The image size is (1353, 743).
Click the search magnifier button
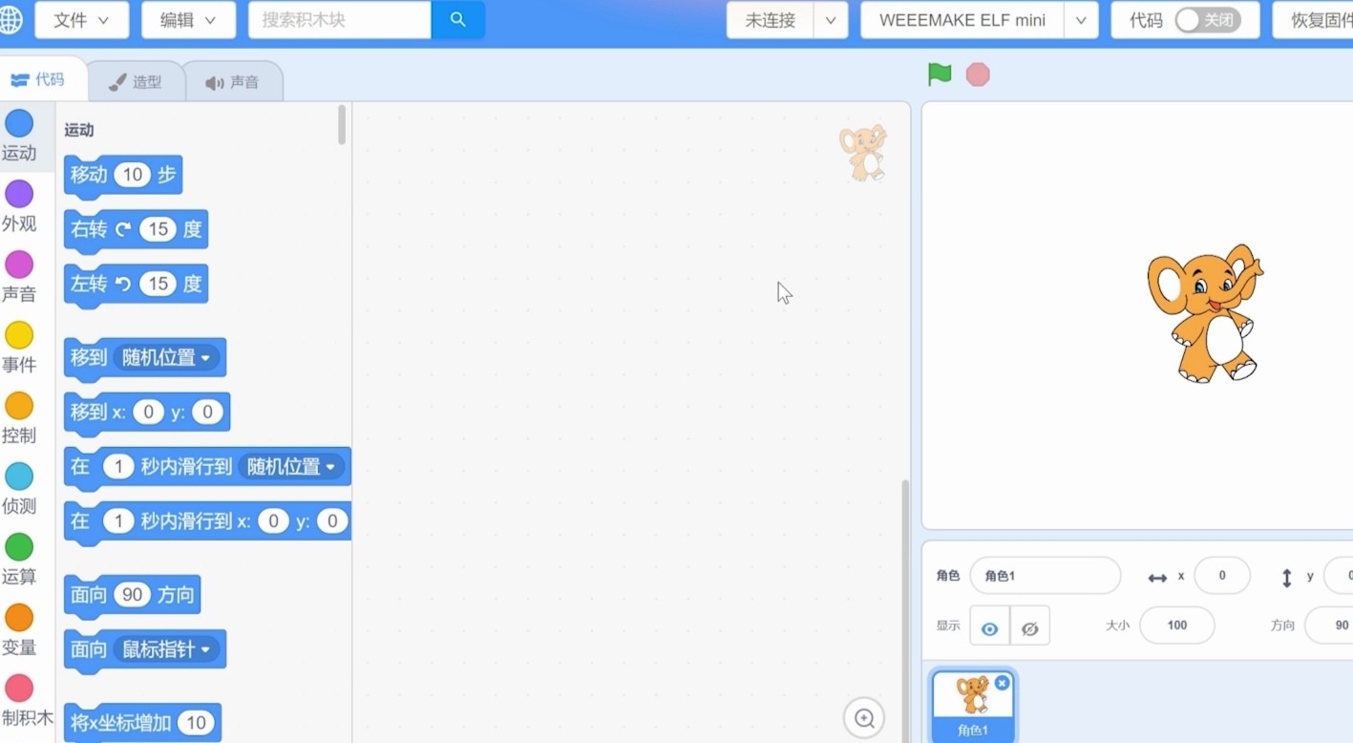point(458,20)
